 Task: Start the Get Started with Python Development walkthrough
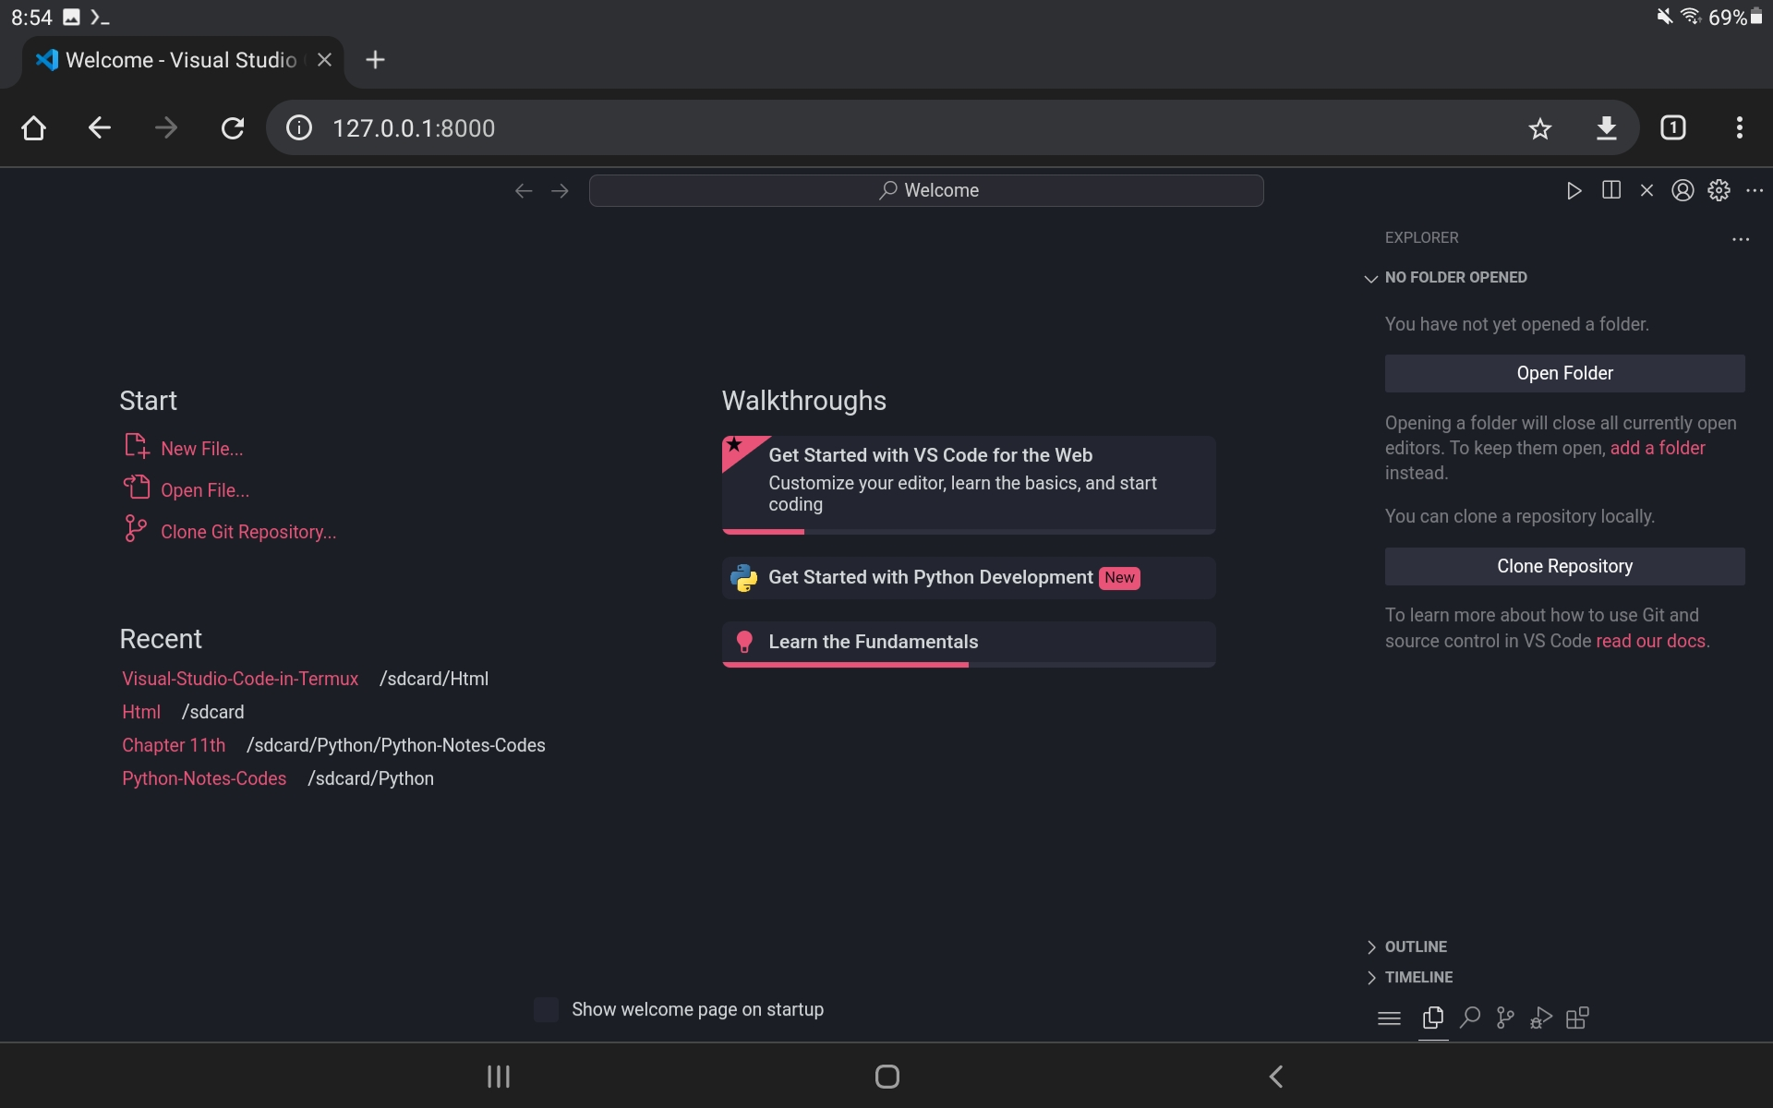[928, 577]
